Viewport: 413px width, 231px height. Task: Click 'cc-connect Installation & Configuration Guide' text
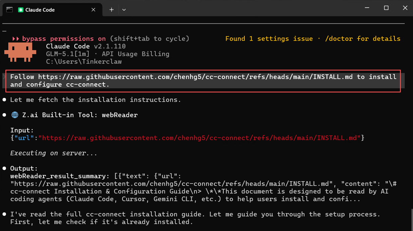click(100, 191)
